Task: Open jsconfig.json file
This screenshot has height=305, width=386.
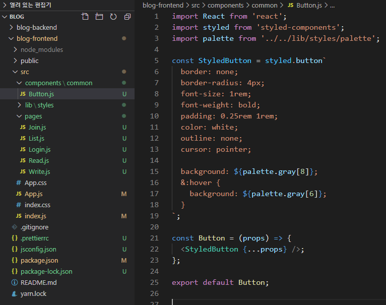Action: pos(67,249)
